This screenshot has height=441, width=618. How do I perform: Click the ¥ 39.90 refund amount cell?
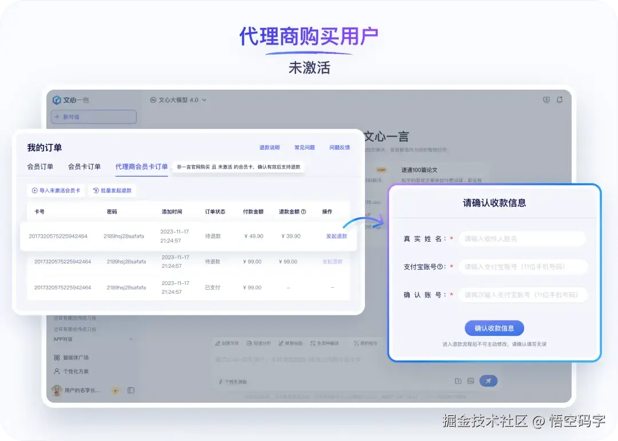(291, 236)
